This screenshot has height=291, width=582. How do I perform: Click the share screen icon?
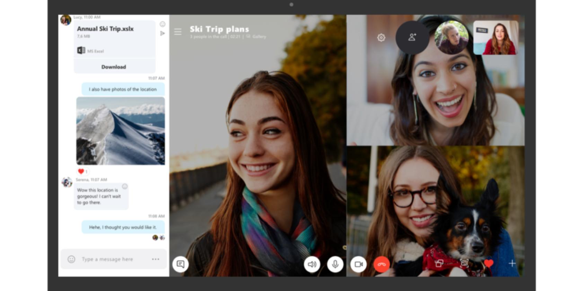click(439, 264)
